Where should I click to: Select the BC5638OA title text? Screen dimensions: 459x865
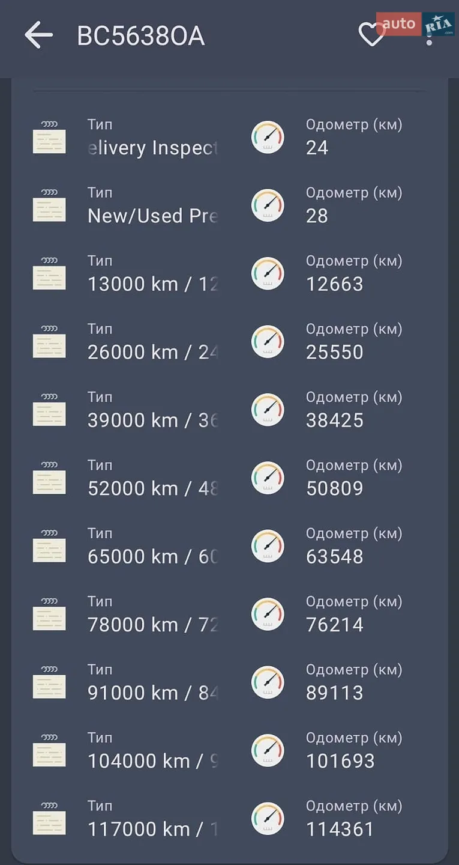(141, 36)
